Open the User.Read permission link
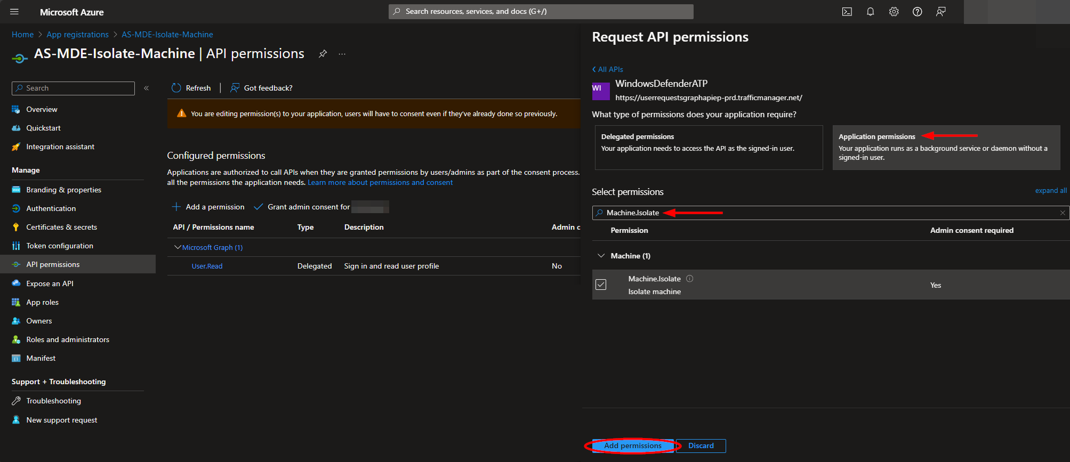This screenshot has width=1070, height=462. pos(207,266)
